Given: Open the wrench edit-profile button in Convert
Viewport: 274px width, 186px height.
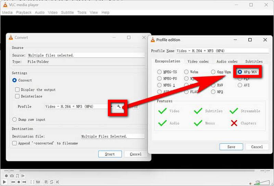Looking at the screenshot, I should point(119,107).
